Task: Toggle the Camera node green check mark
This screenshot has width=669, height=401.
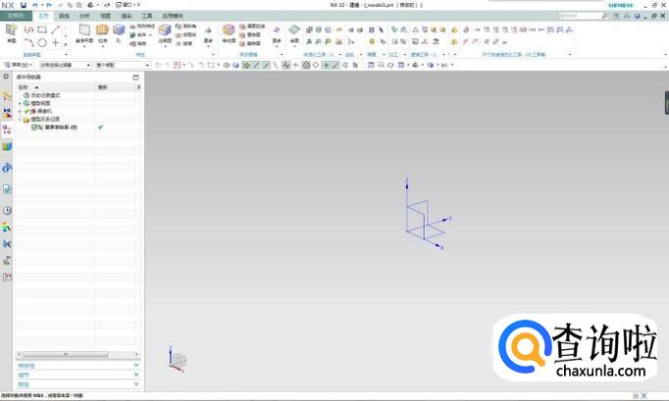Action: point(26,111)
